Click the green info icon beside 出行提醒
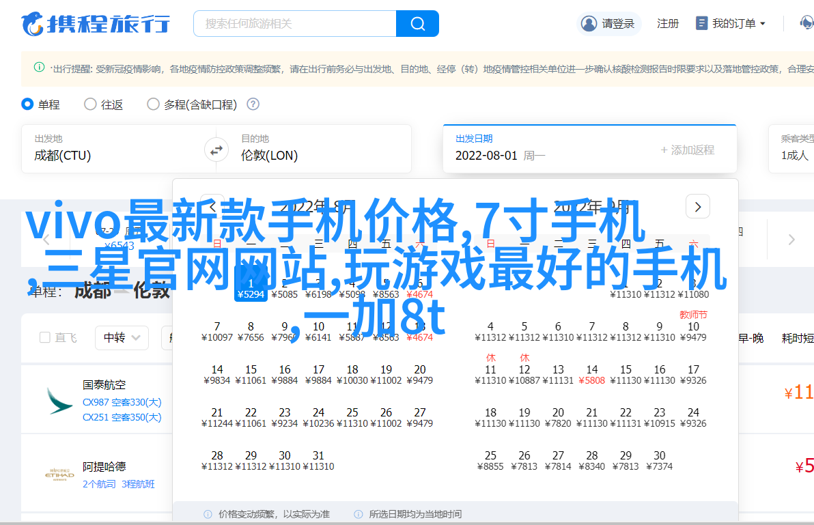 pyautogui.click(x=39, y=67)
